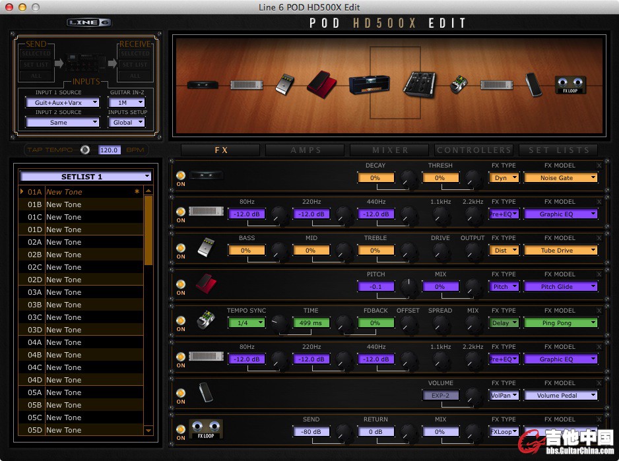Click the Send SET LIST button

pos(36,65)
